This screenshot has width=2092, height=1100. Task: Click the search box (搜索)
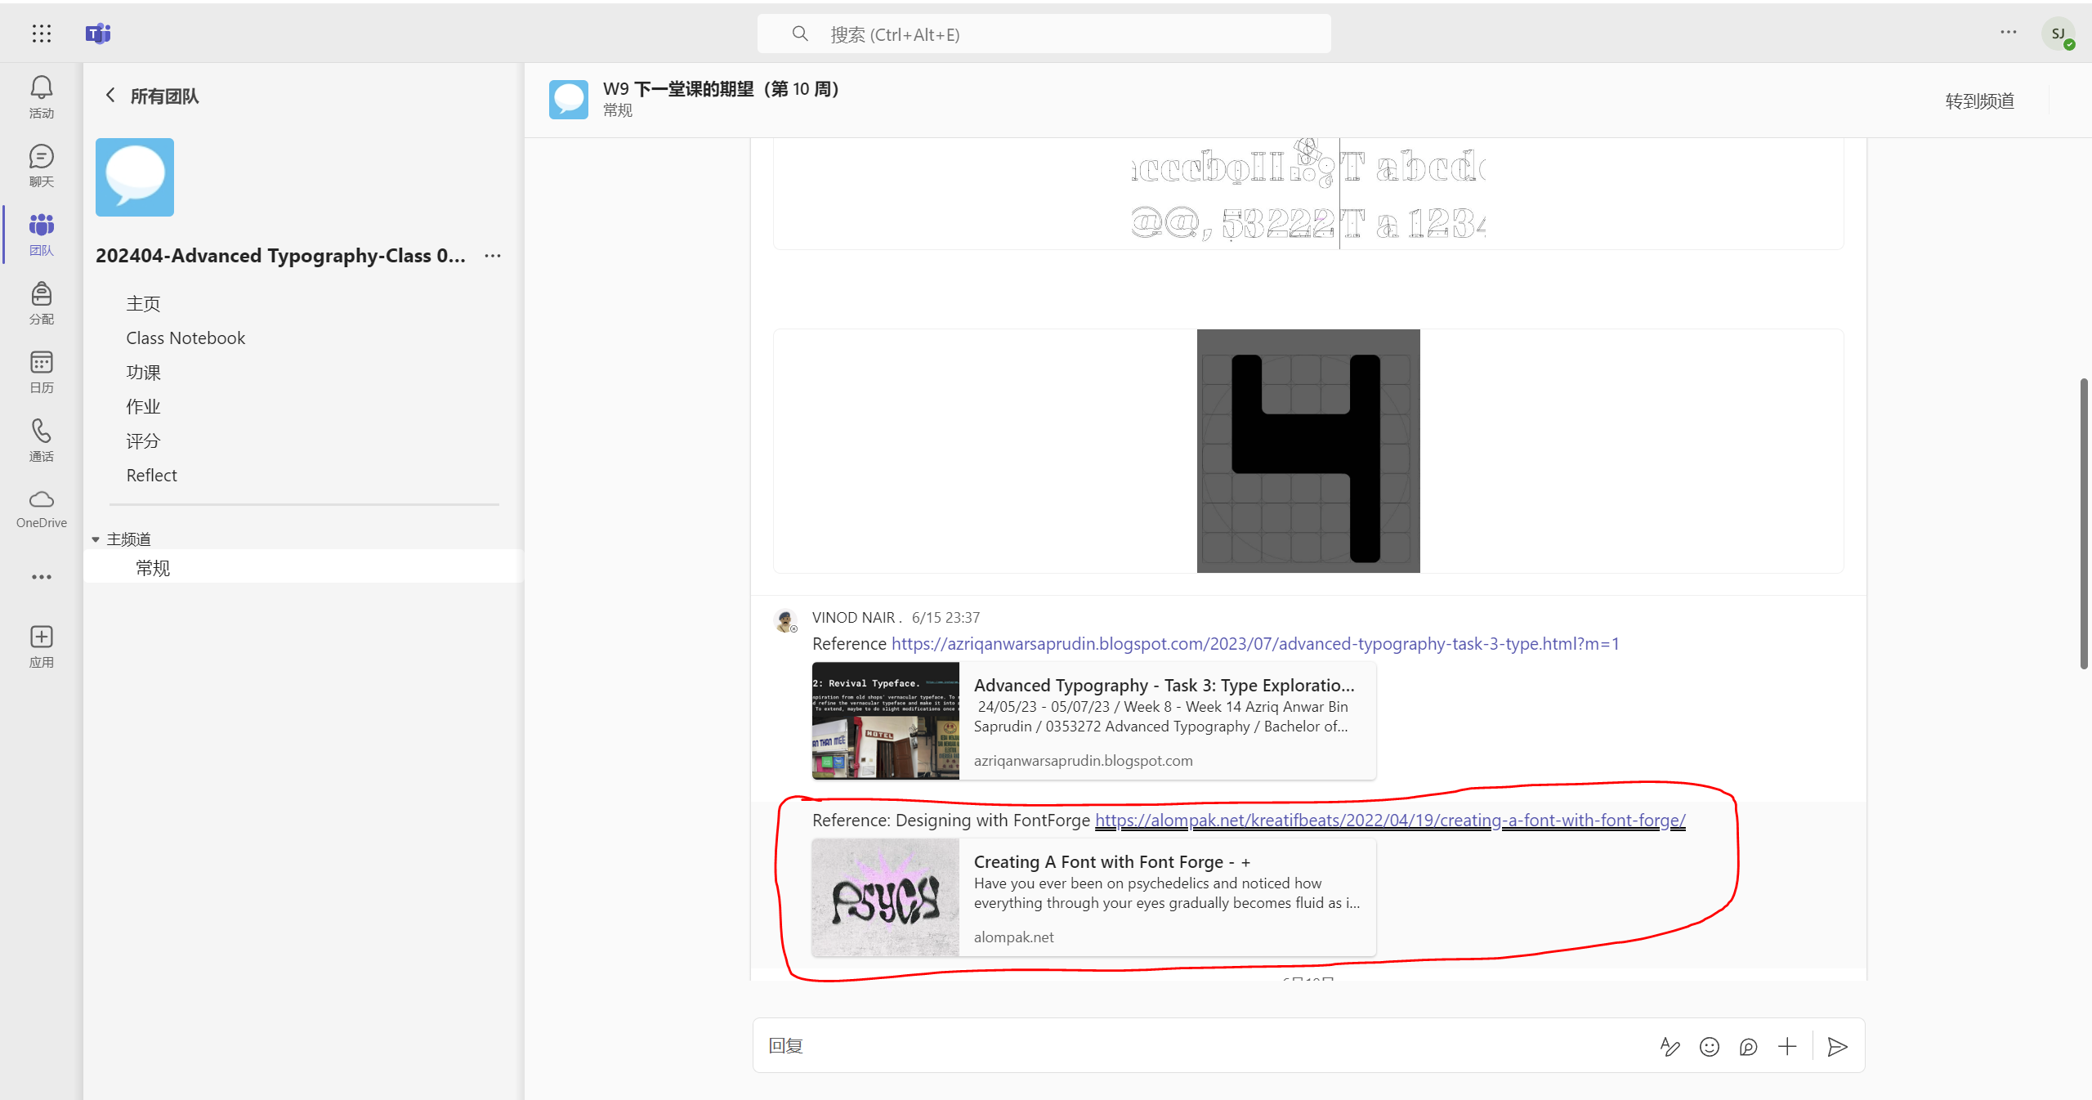pyautogui.click(x=1044, y=34)
